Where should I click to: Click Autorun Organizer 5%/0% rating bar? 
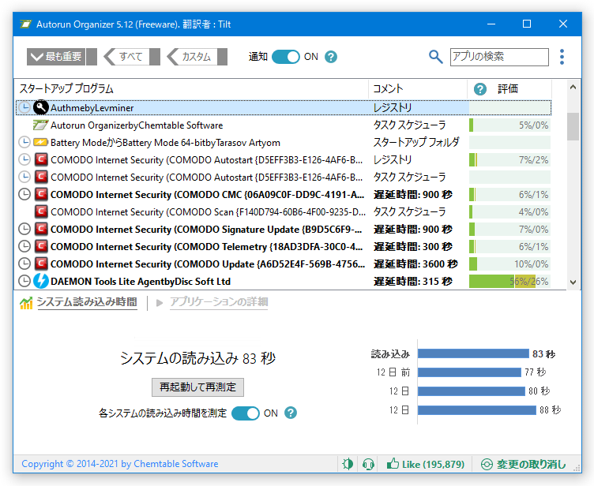pos(509,125)
